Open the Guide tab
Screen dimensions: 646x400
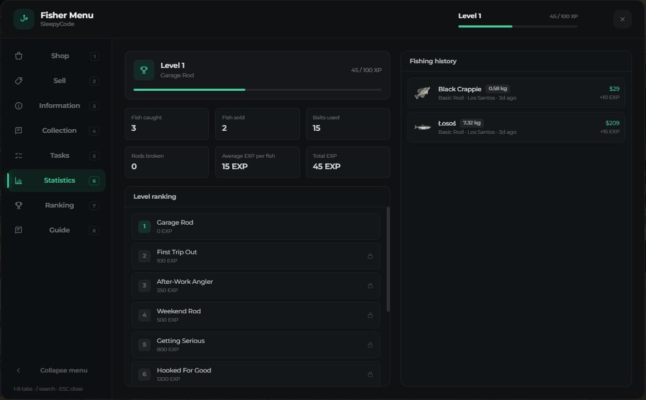click(x=56, y=230)
